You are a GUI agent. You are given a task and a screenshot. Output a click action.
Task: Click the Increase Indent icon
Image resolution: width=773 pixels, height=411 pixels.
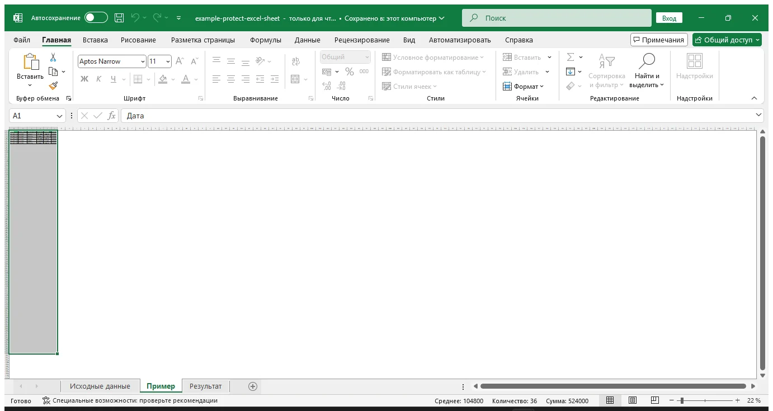point(274,79)
